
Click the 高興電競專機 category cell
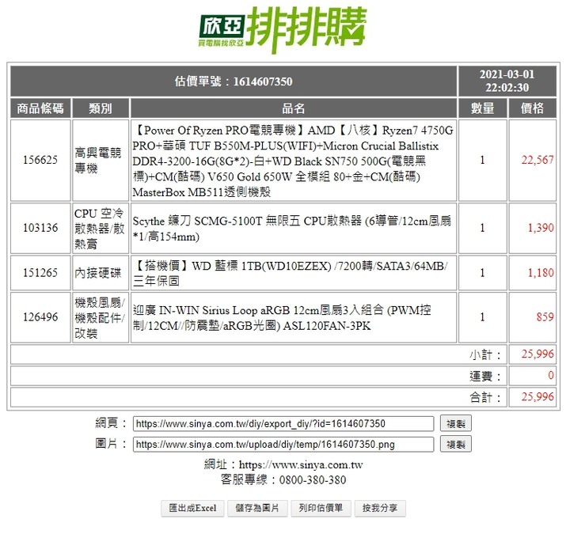pos(101,160)
